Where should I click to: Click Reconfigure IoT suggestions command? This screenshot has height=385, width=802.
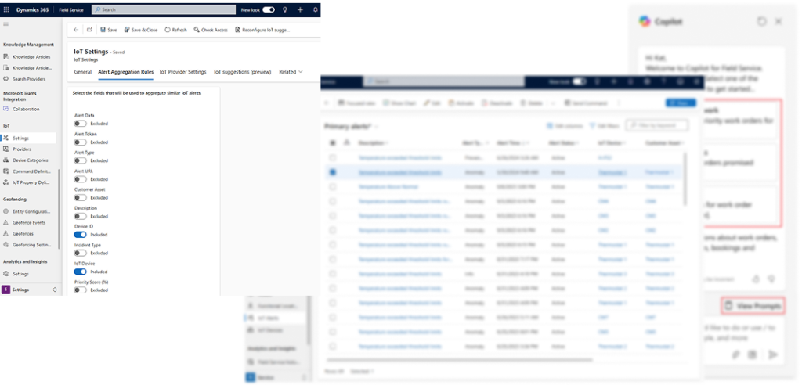point(262,30)
